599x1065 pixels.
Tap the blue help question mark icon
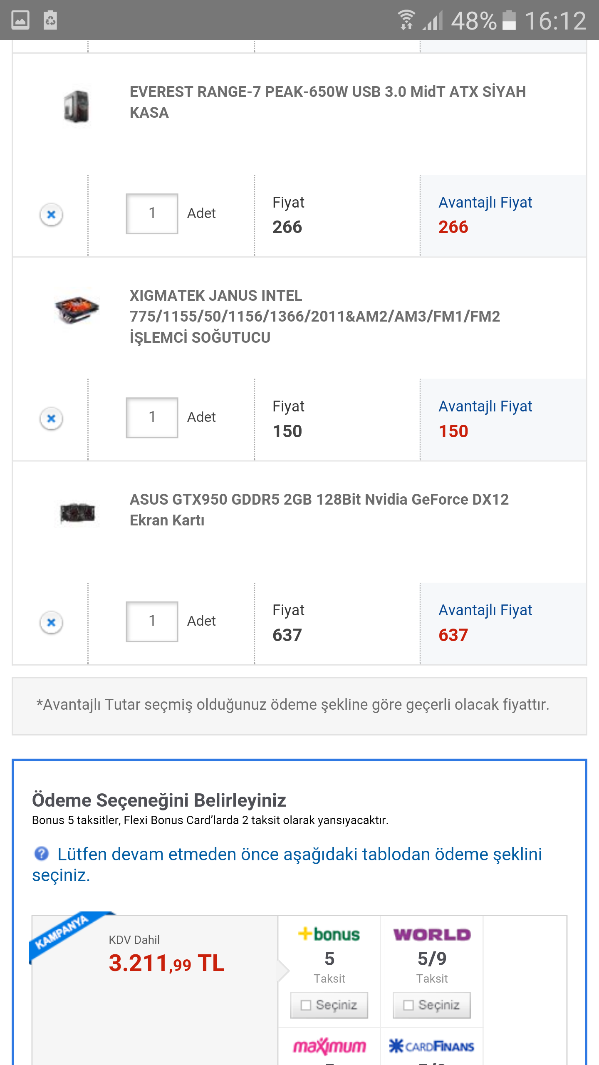[41, 854]
